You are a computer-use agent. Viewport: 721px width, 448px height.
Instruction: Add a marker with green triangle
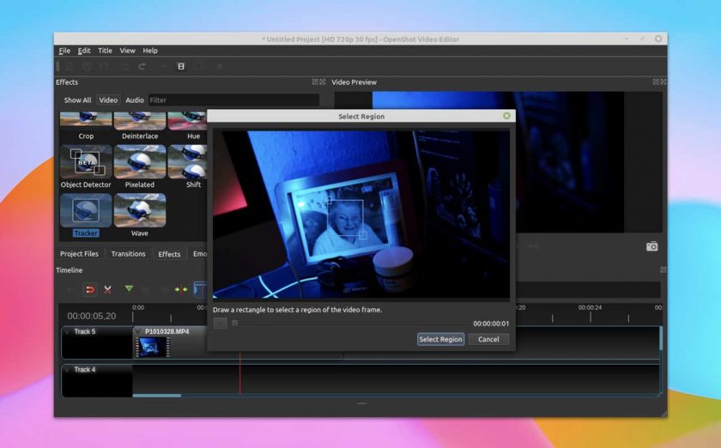click(130, 289)
